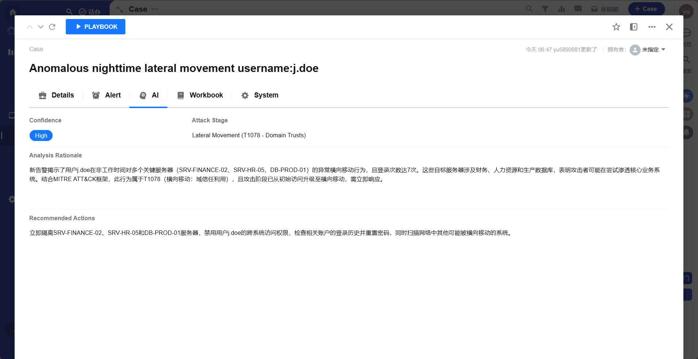Screen dimensions: 698x359
Task: Open the filter funnel icon
Action: click(x=545, y=9)
